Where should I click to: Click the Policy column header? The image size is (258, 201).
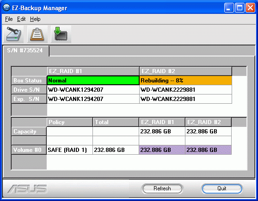coord(70,122)
